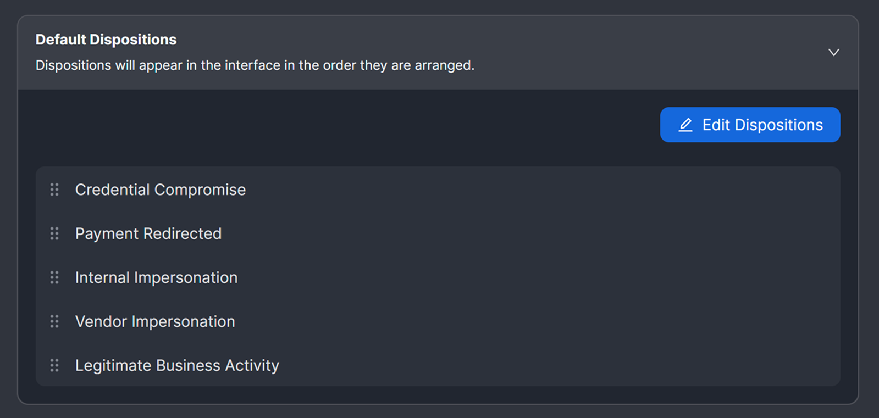Click the dispositions ordering description text
879x418 pixels.
[x=255, y=65]
